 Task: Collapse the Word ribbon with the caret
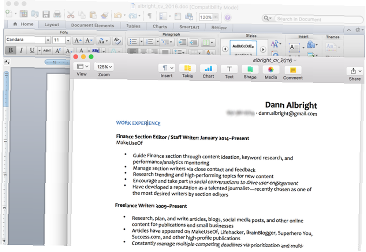tap(349, 30)
